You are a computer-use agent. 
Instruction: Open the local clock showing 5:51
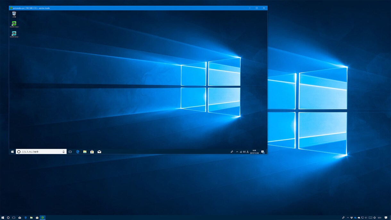[379, 218]
